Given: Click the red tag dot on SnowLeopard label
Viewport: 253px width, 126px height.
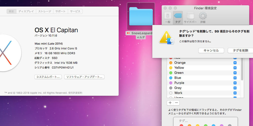Looking at the screenshot, I should (129, 33).
